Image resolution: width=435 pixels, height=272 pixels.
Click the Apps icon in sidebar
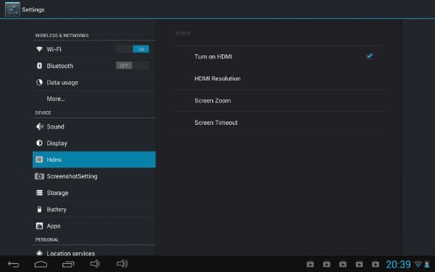39,226
